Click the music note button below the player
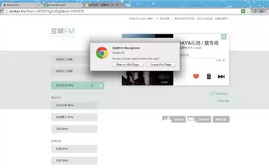Screen dimensions: 269x168 [219, 94]
